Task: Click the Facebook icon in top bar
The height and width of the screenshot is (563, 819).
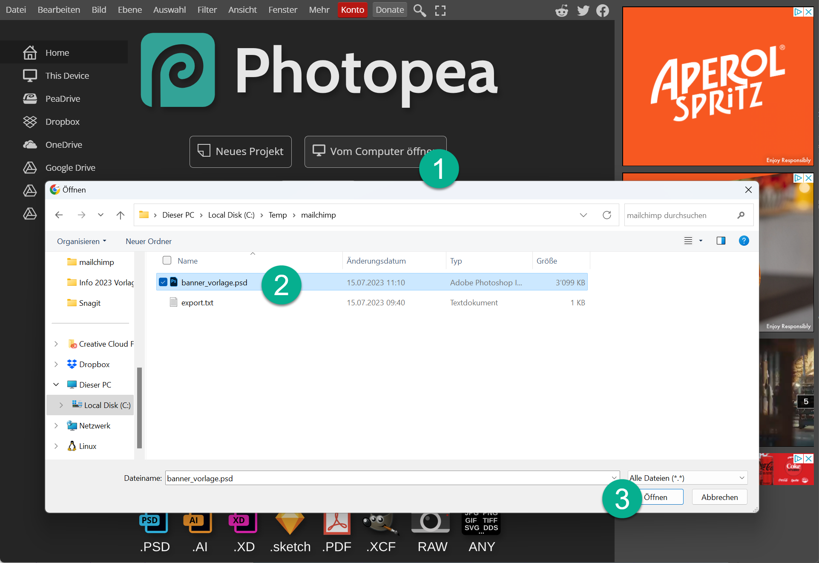Action: (602, 10)
